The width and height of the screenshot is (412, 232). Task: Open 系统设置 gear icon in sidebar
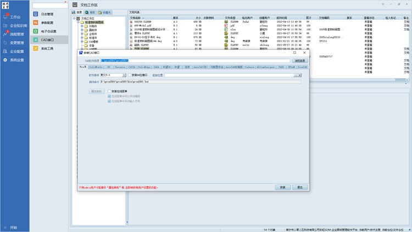tap(5, 59)
